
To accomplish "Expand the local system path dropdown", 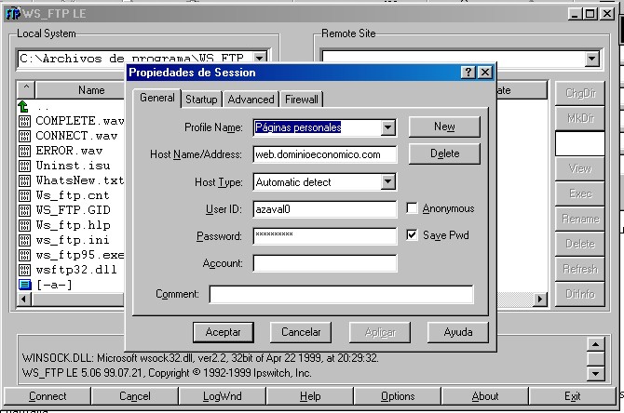I will point(260,59).
